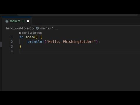This screenshot has width=140, height=105.
Task: Expand the breadcrumb ellipsis symbols
Action: click(56, 29)
